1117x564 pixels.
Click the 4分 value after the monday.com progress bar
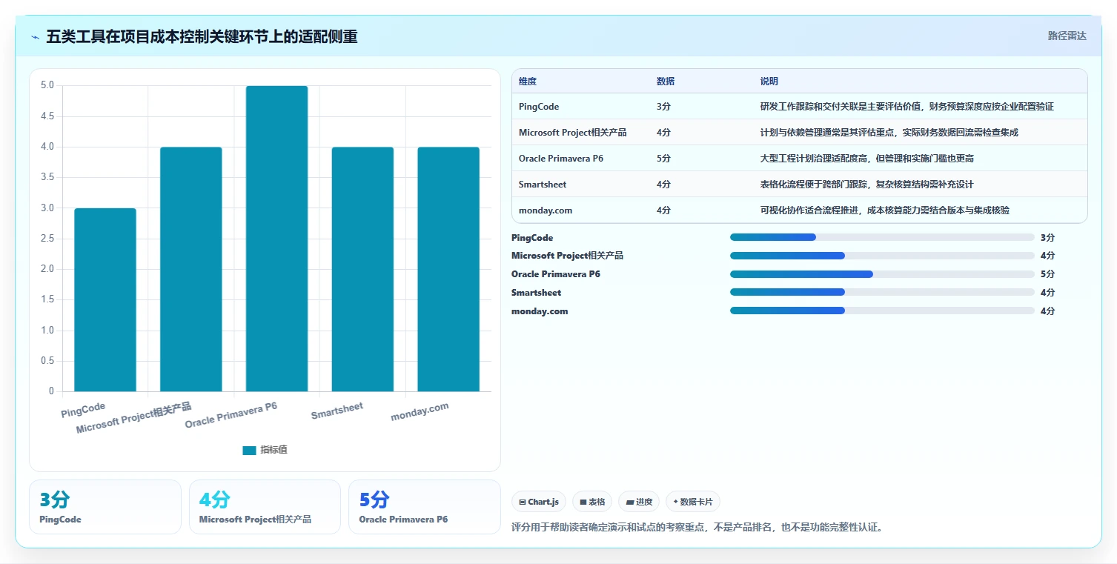pyautogui.click(x=1047, y=311)
